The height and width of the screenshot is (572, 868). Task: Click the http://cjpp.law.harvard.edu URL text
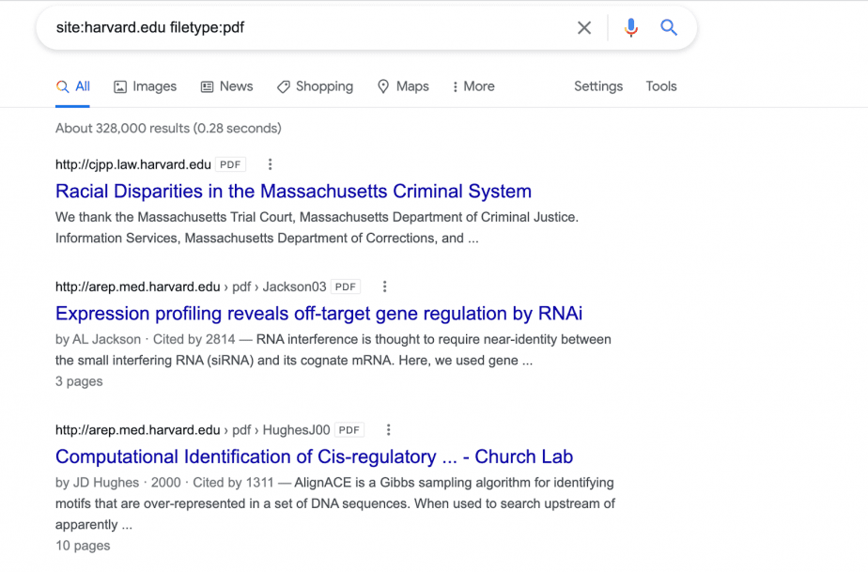point(132,164)
